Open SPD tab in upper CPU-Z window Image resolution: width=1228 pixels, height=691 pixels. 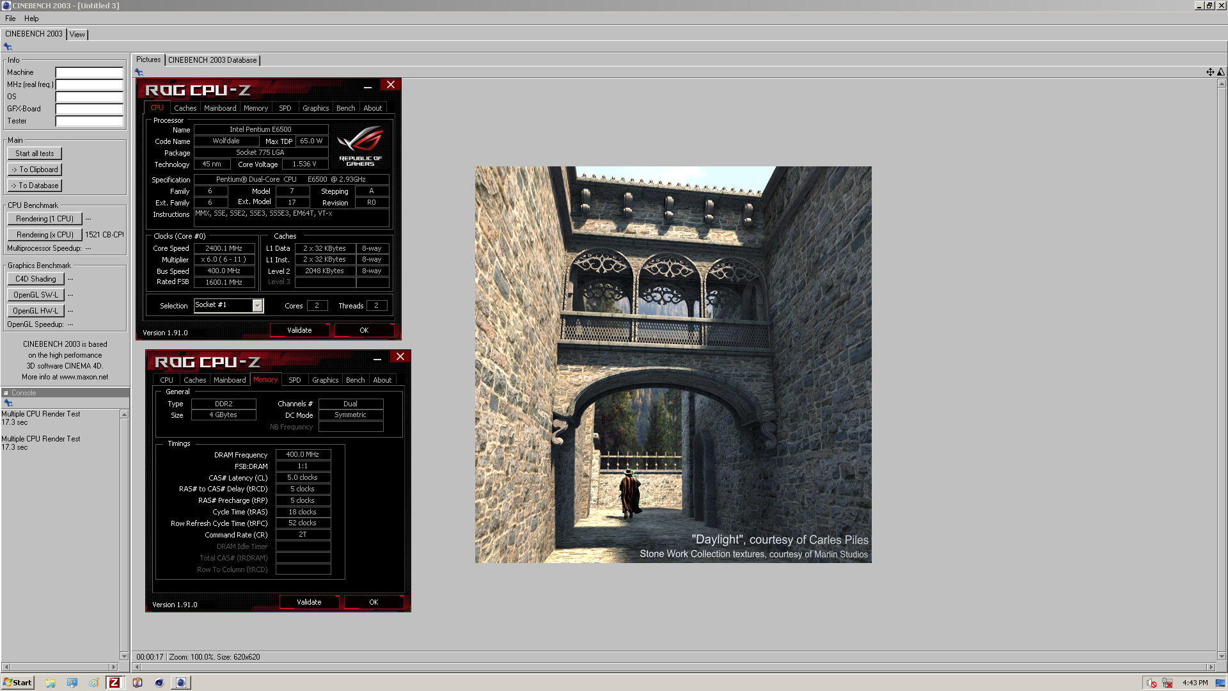point(285,108)
